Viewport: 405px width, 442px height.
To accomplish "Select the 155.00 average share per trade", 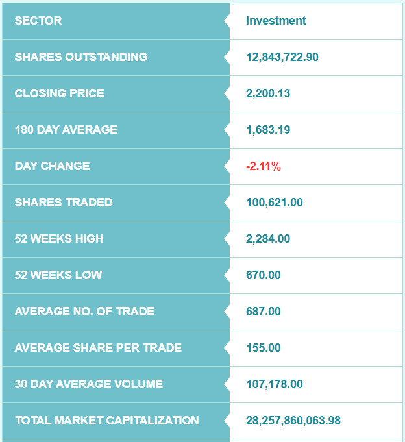I will (x=264, y=348).
